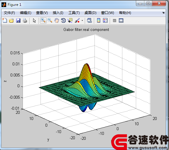169x150 pixels.
Task: Show plot tools and dock figure
Action: (x=121, y=20)
